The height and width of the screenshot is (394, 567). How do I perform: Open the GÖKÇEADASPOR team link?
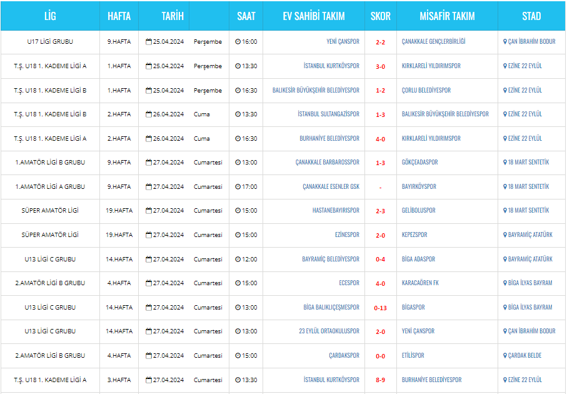click(x=419, y=163)
